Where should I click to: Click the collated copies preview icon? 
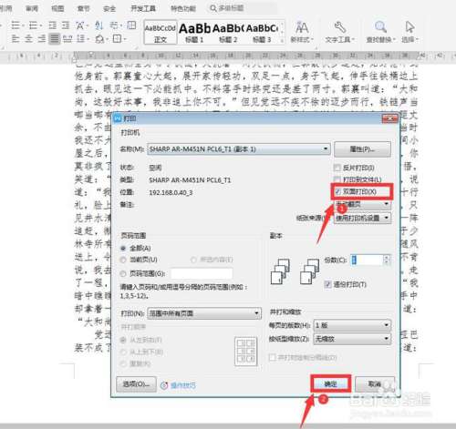click(x=309, y=271)
